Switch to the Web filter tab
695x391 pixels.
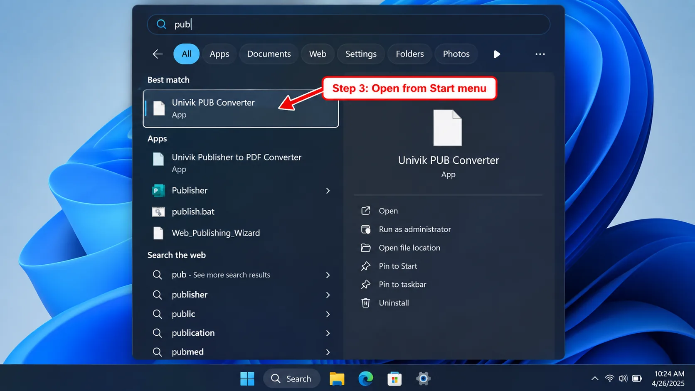318,54
